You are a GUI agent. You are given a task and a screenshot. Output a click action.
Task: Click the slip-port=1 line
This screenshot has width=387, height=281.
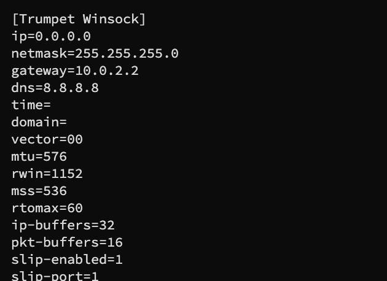pos(55,276)
